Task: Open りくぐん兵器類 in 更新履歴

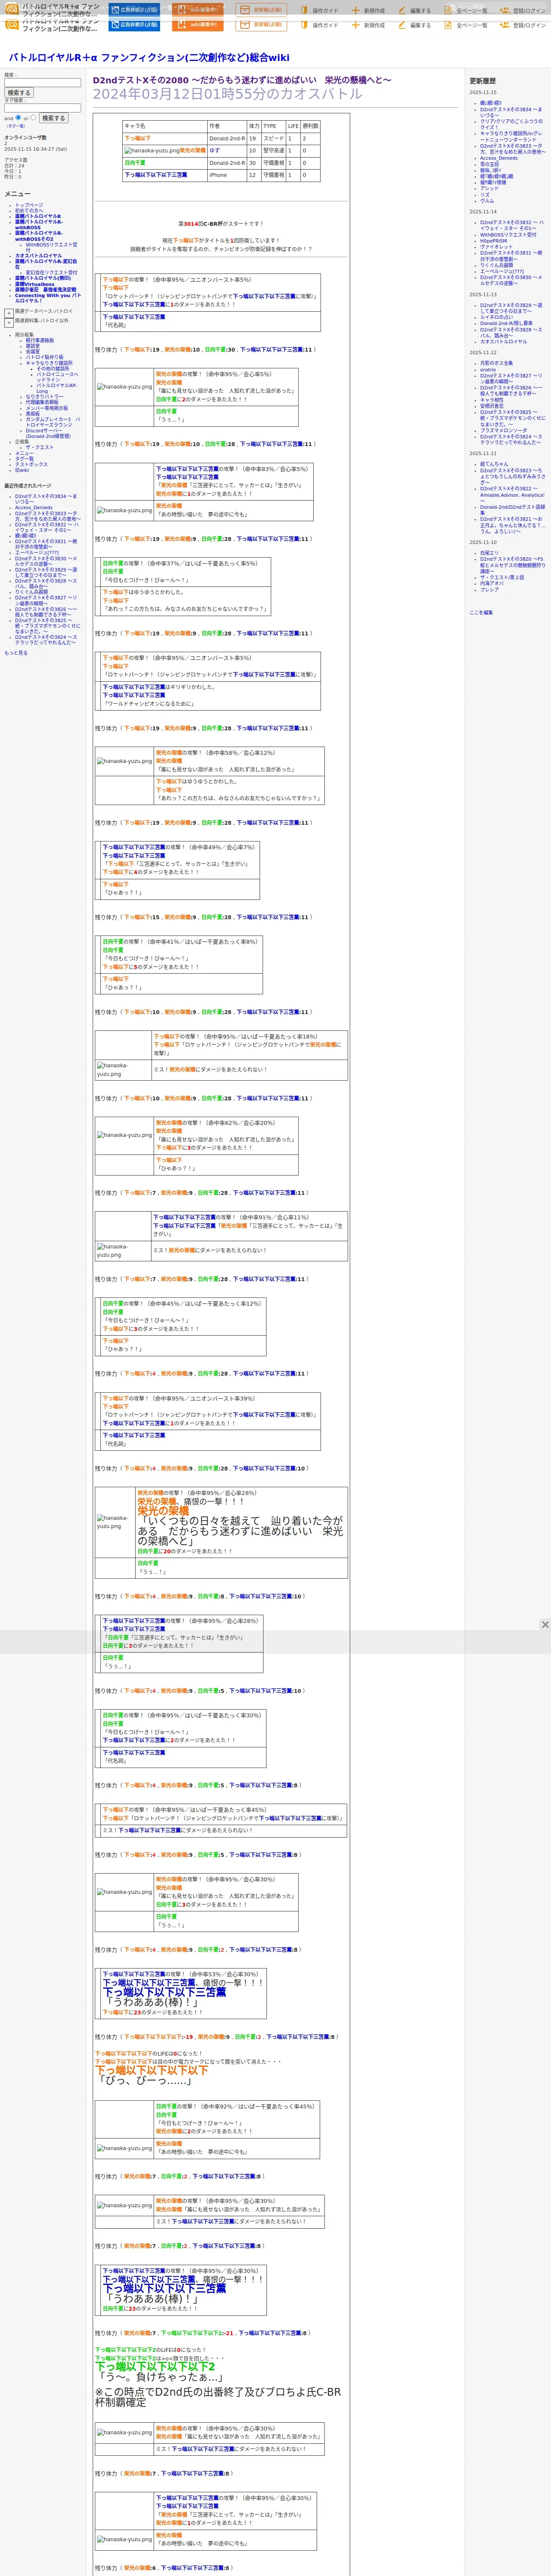Action: point(496,265)
